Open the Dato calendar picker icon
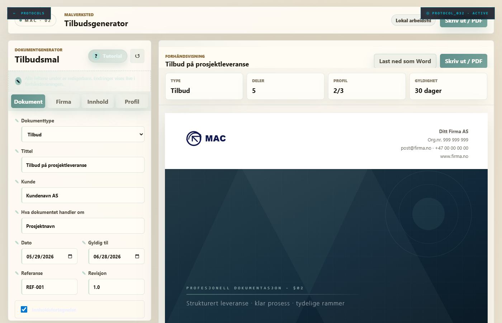This screenshot has height=323, width=502. (x=70, y=256)
